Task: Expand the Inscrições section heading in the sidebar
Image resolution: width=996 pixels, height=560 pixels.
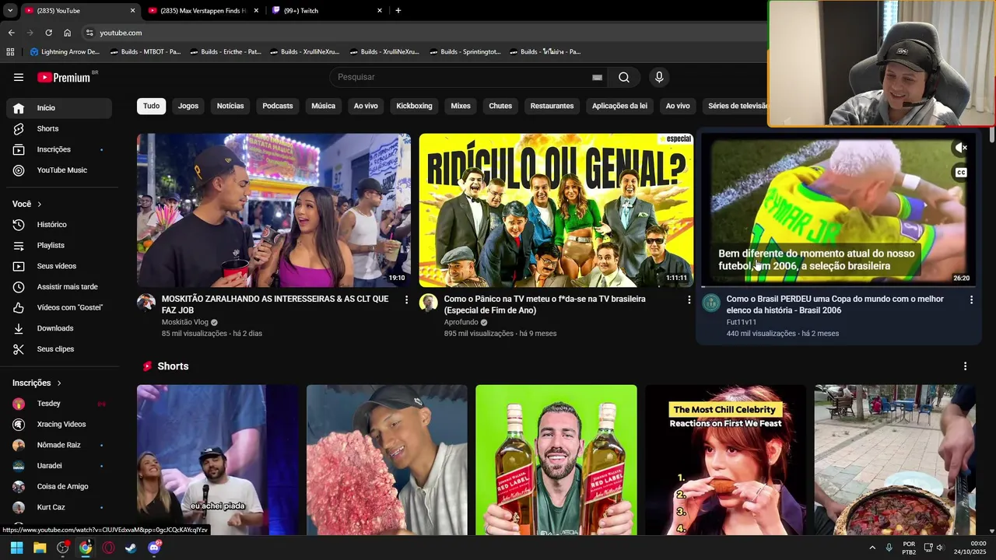Action: pos(37,383)
